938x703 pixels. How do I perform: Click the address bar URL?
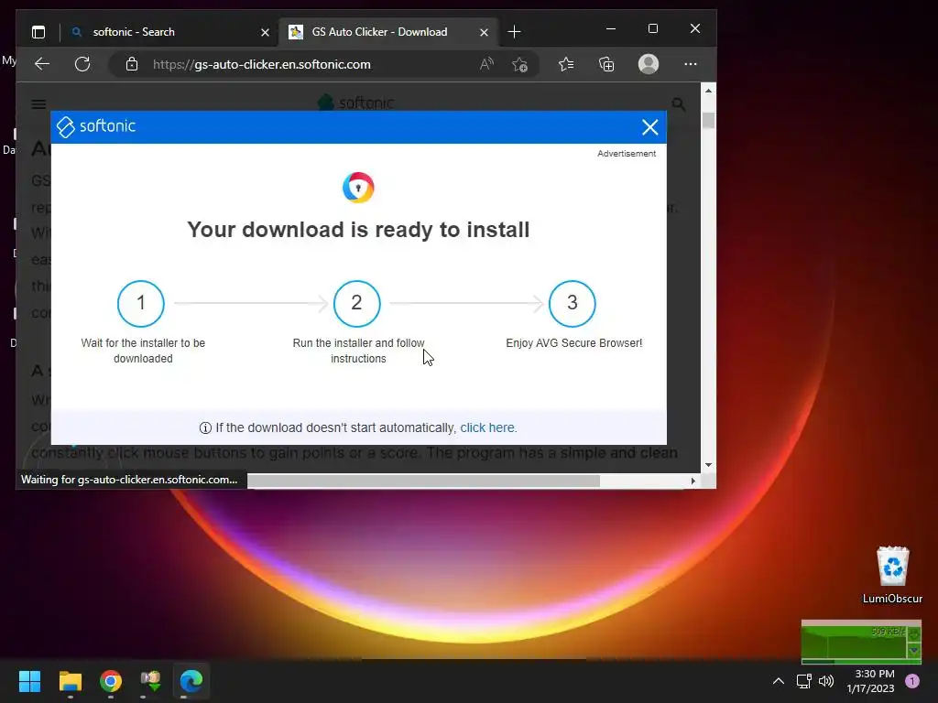click(262, 65)
